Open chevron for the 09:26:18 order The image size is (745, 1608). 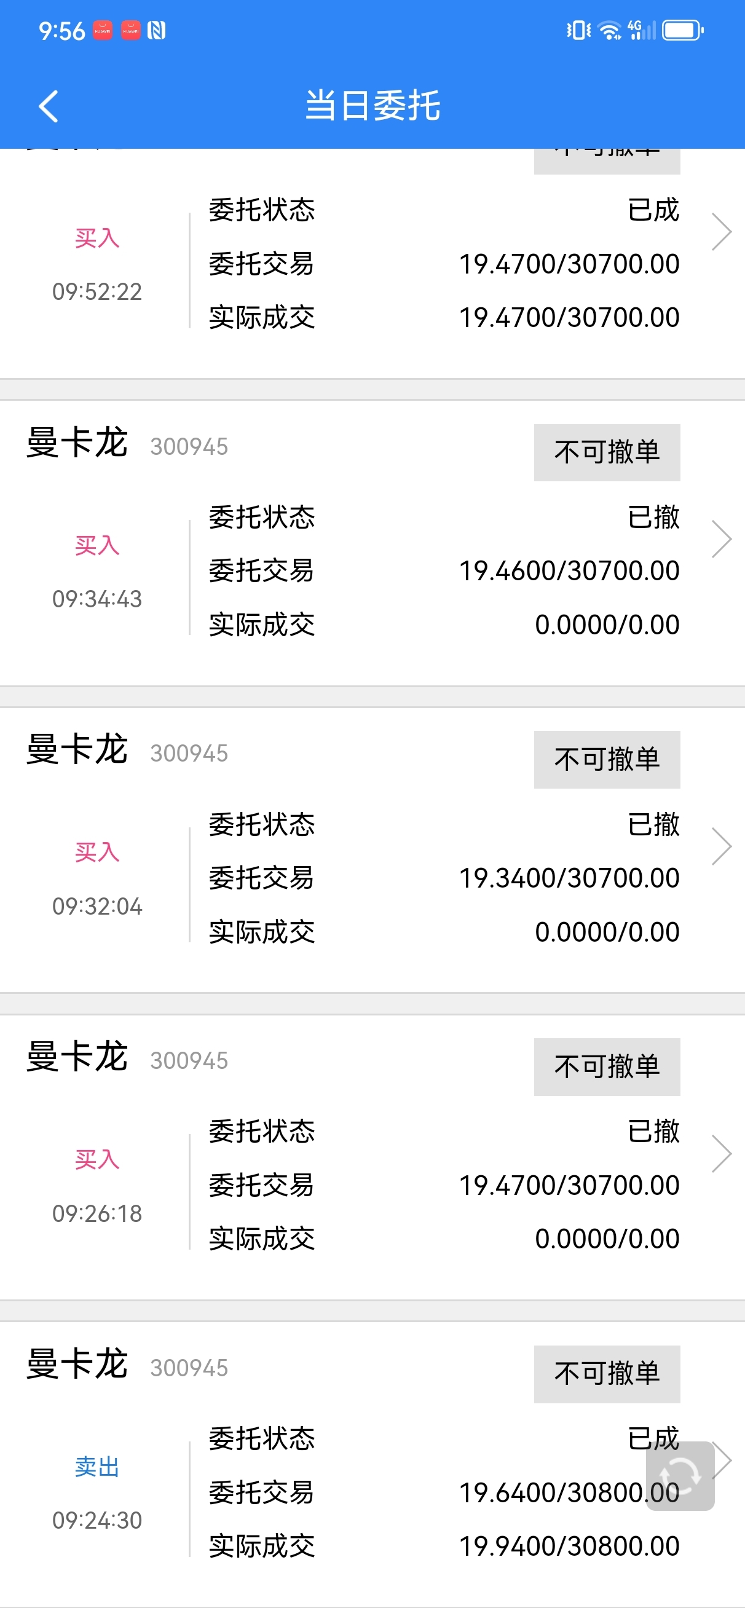click(721, 1154)
